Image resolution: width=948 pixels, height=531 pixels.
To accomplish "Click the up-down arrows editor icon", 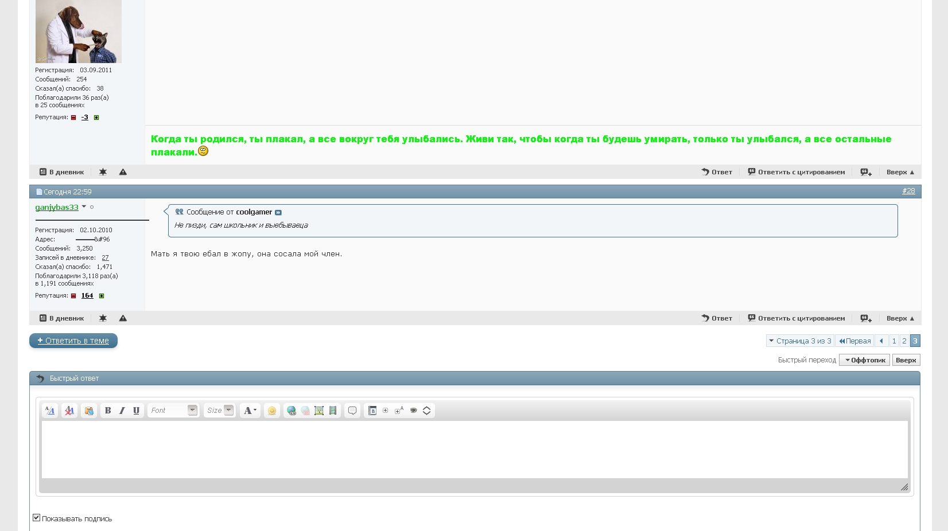I will click(426, 411).
